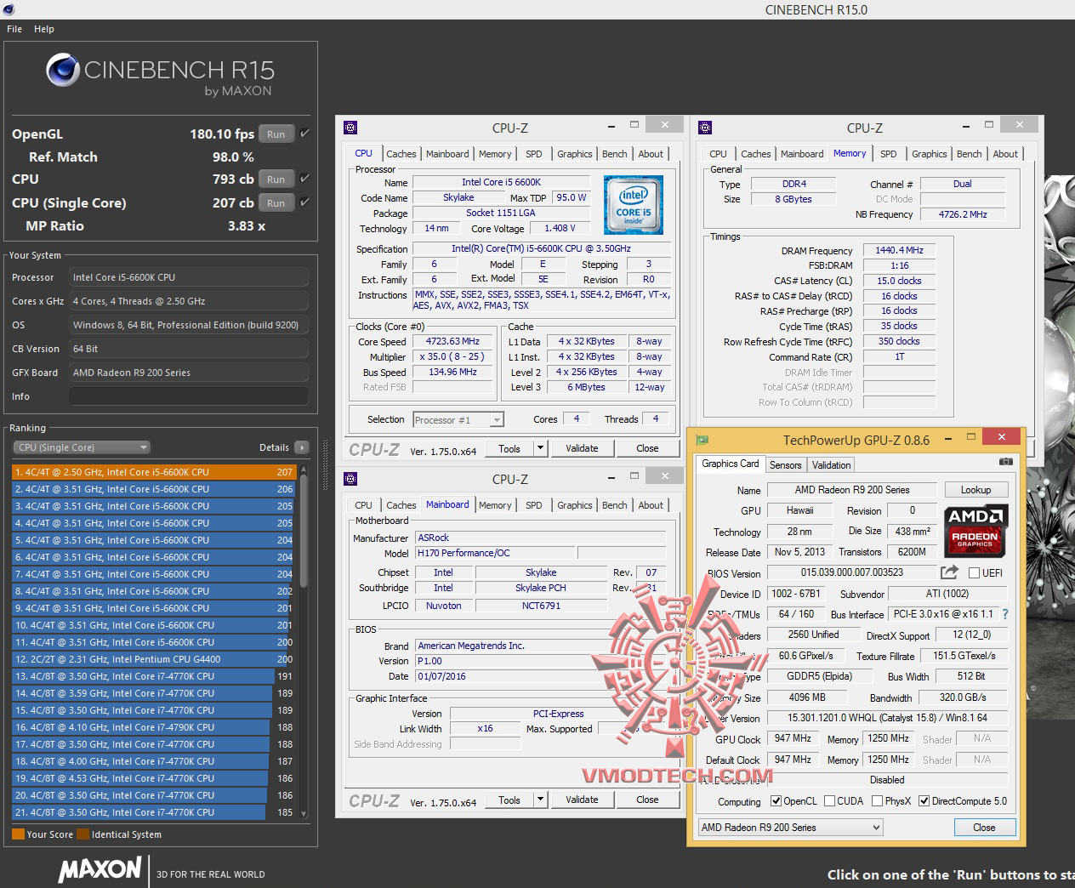This screenshot has height=888, width=1075.
Task: Toggle the OpenGL test checkbox
Action: tap(304, 134)
